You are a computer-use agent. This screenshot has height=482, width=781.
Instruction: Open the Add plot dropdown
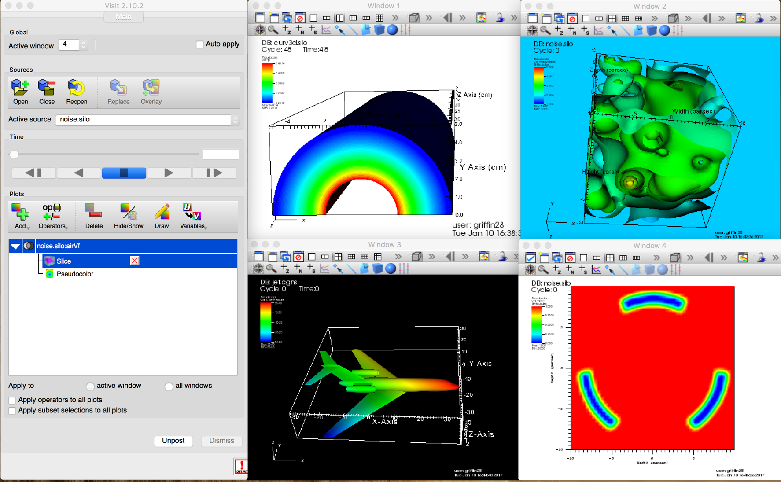(x=20, y=216)
